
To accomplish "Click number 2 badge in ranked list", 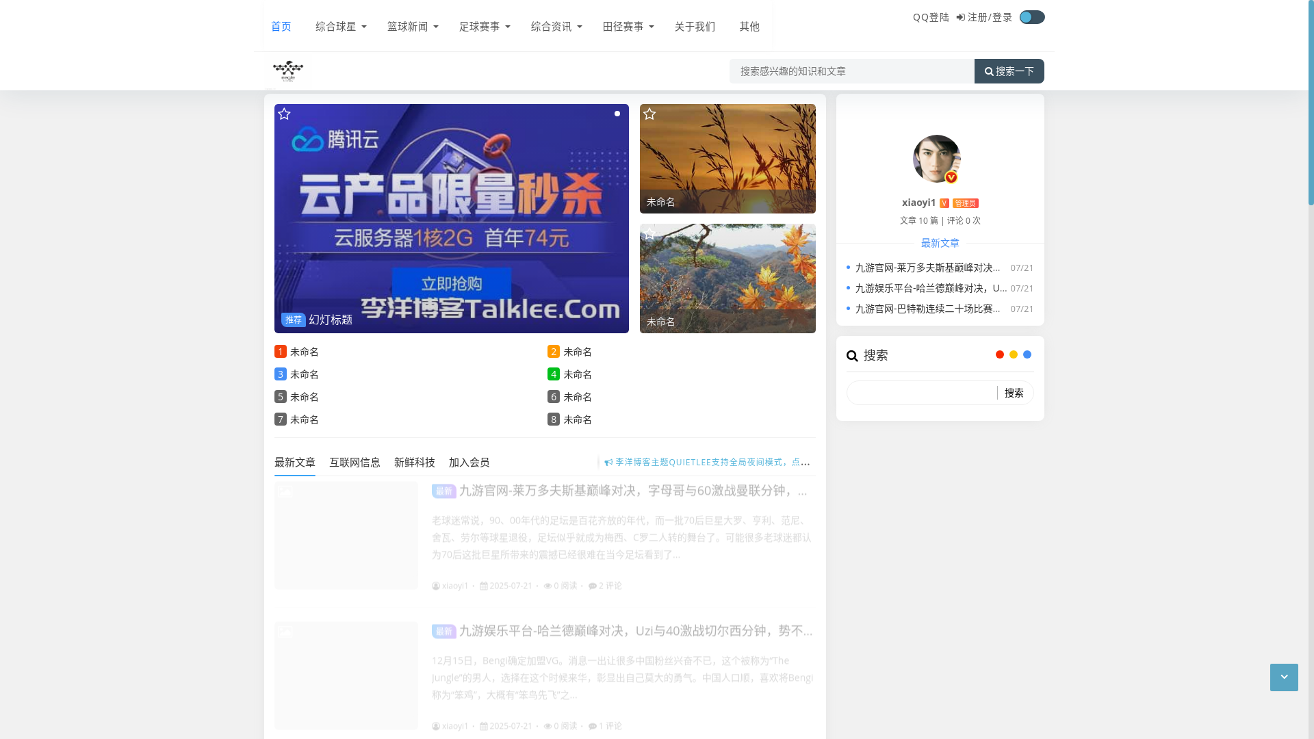I will click(x=554, y=352).
